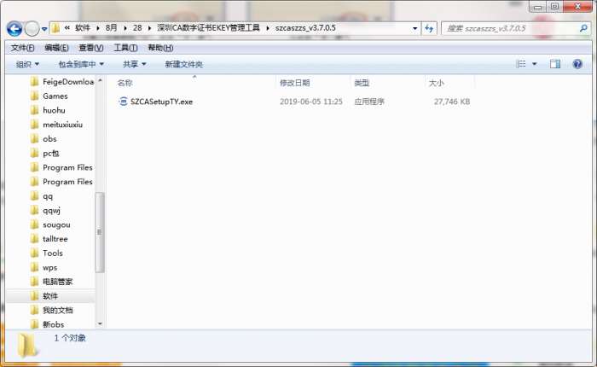Open the 文件(F) menu
597x367 pixels.
click(22, 48)
